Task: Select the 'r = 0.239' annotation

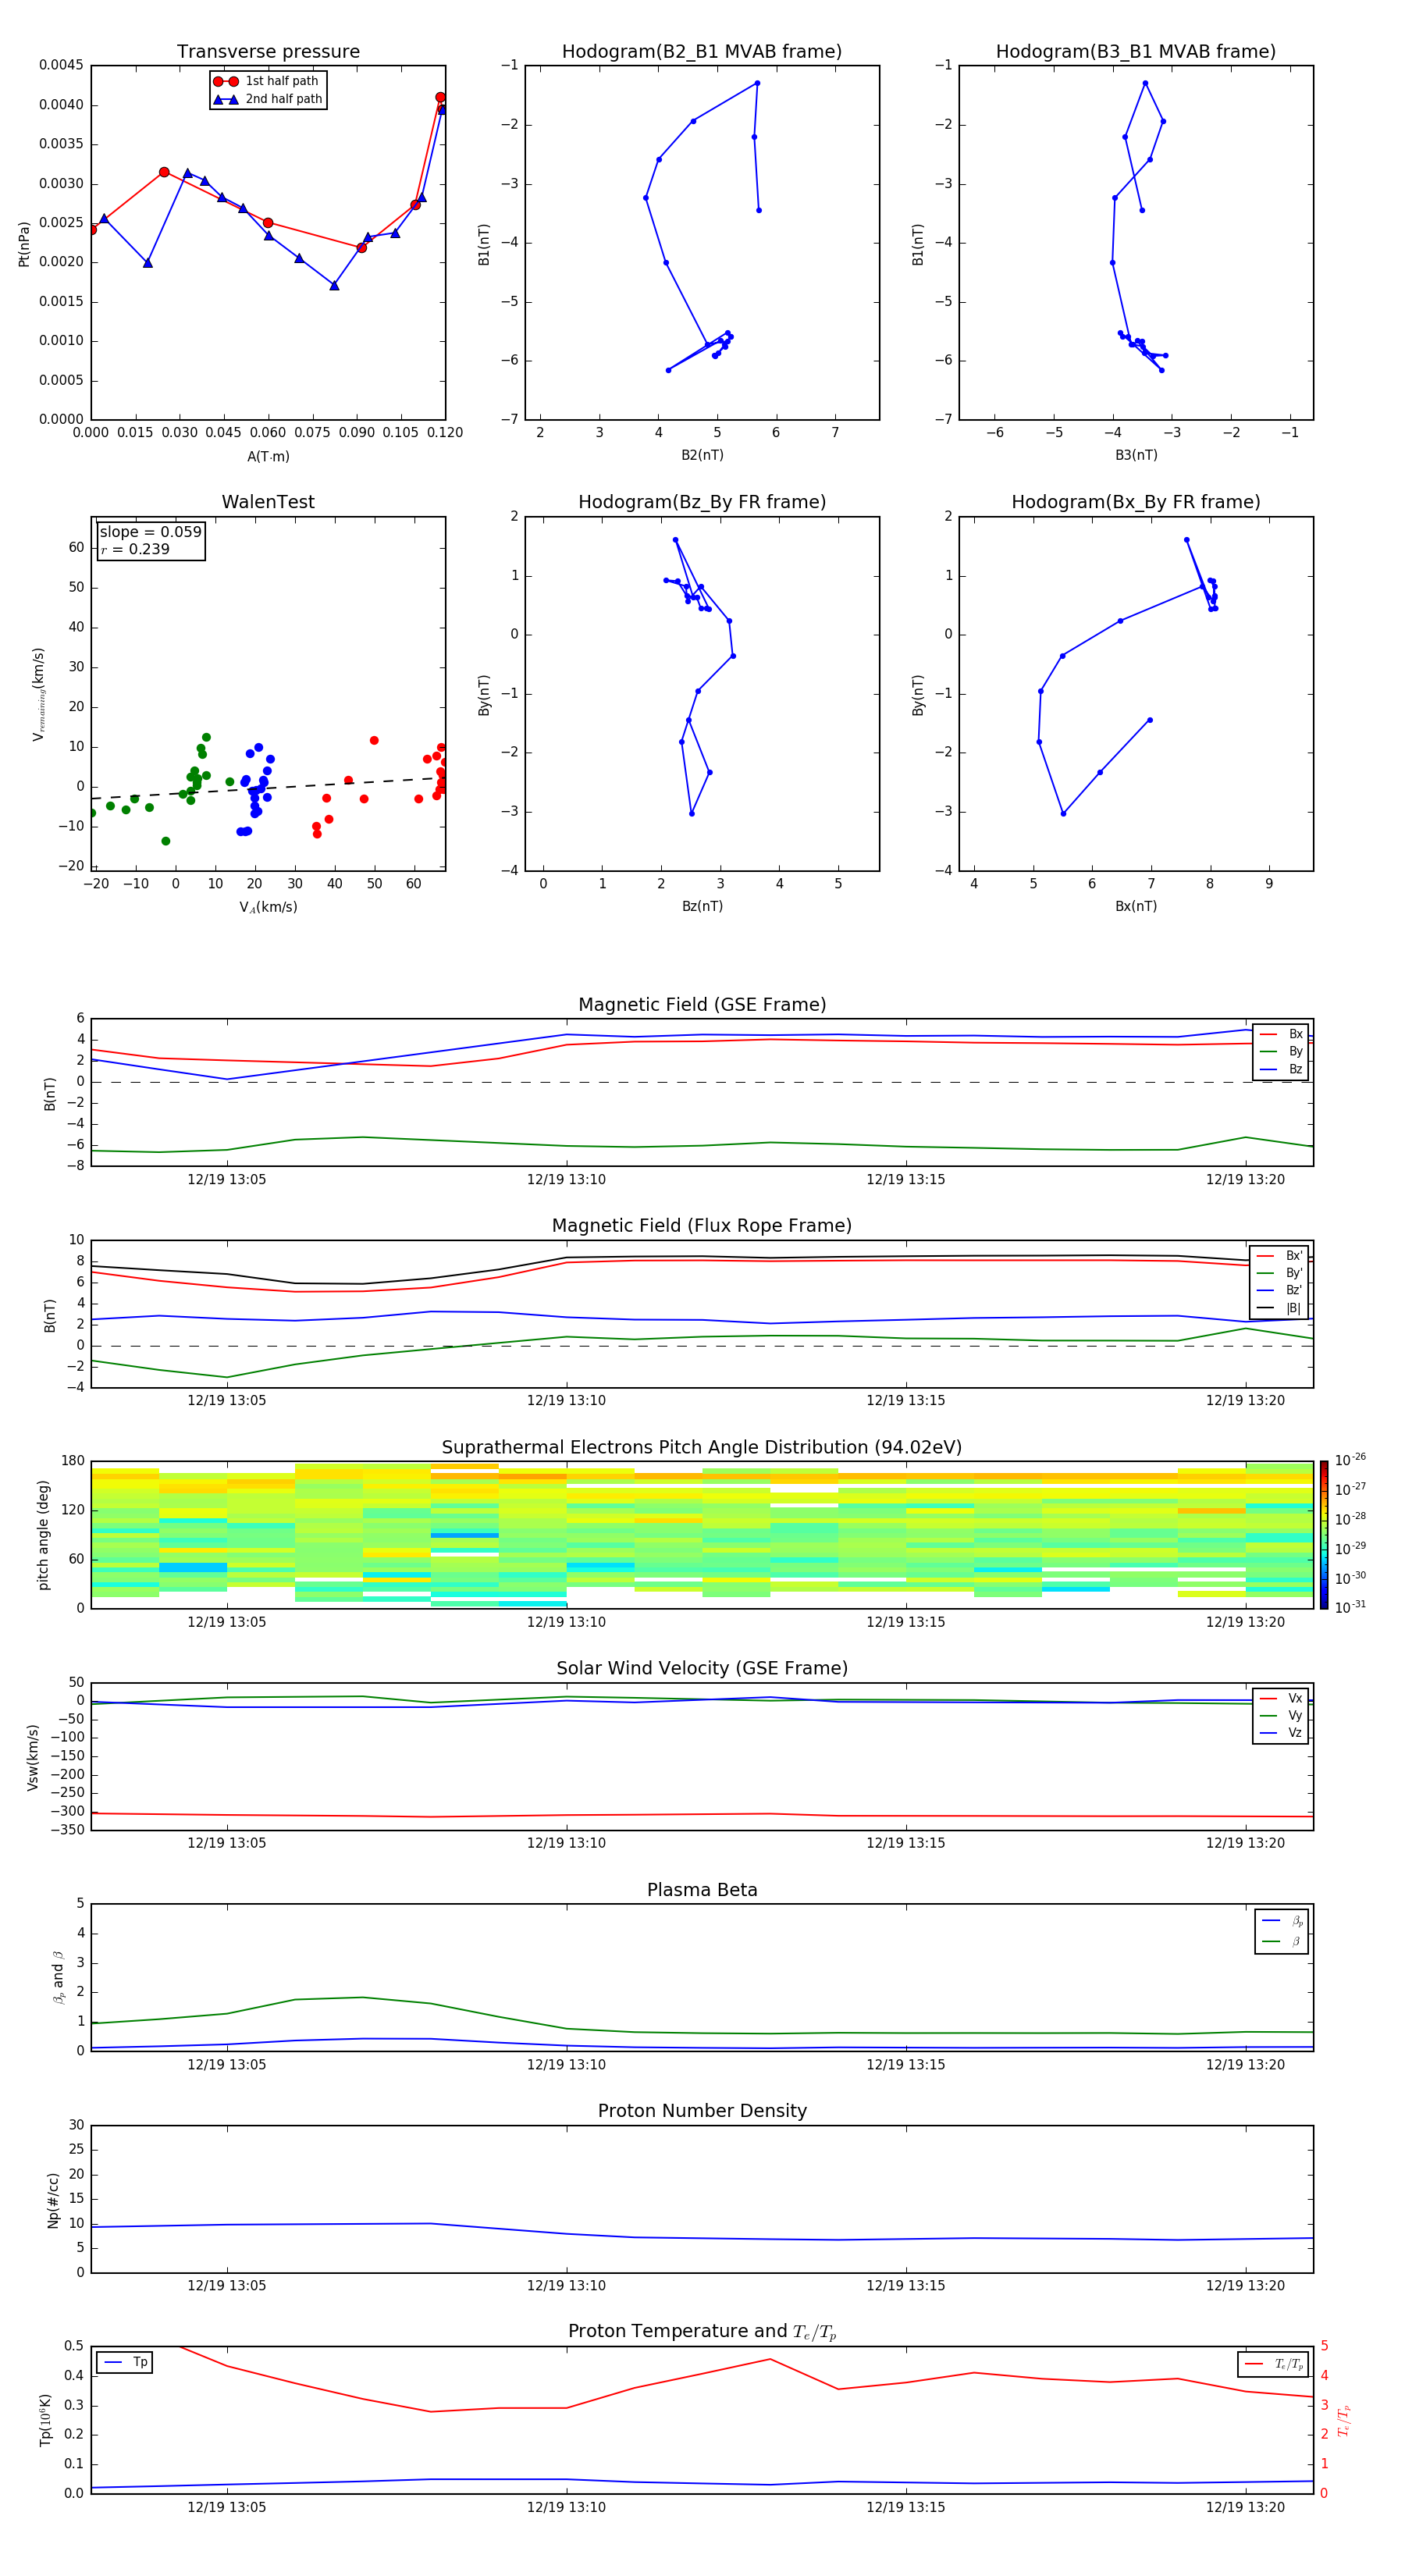Action: [x=135, y=549]
